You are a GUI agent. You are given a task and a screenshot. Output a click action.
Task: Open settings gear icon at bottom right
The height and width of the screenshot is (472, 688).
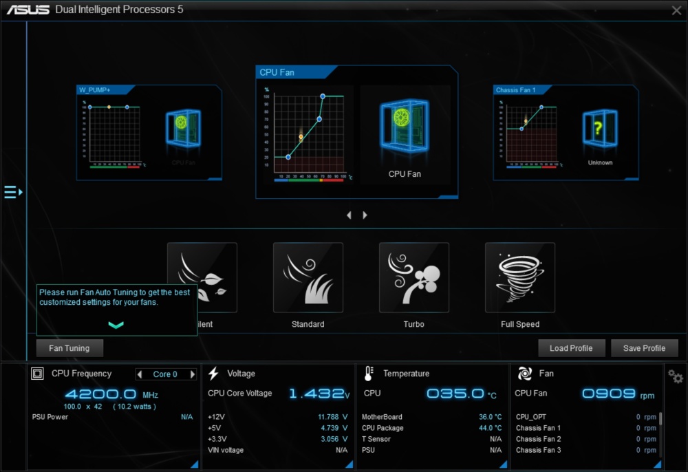point(676,376)
